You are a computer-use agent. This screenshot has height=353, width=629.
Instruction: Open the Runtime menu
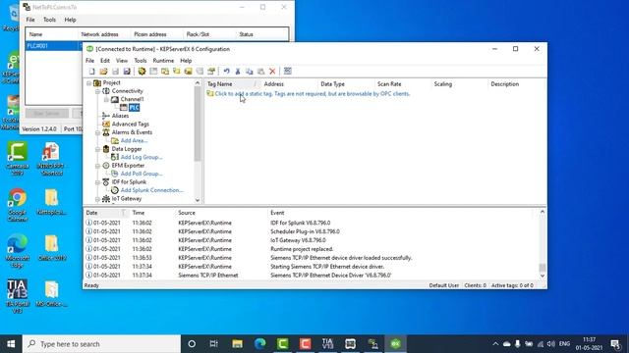tap(163, 61)
